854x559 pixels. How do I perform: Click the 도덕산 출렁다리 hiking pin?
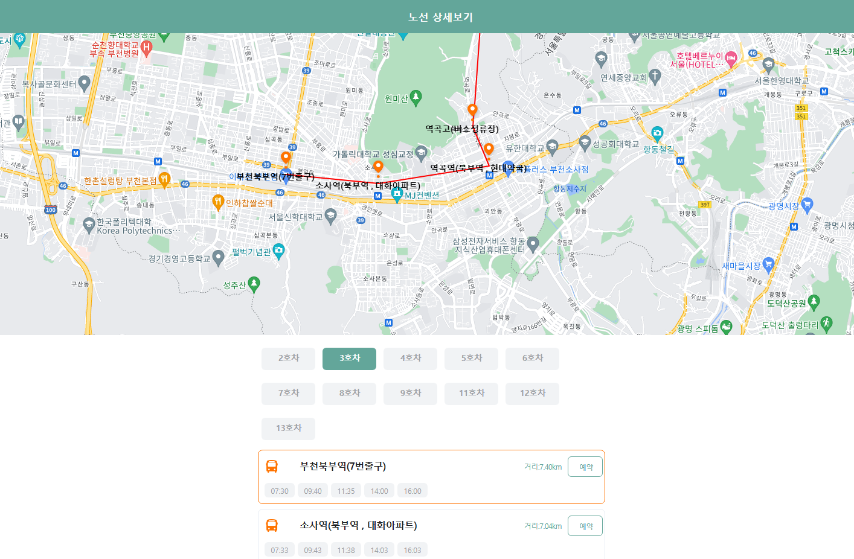coord(826,324)
